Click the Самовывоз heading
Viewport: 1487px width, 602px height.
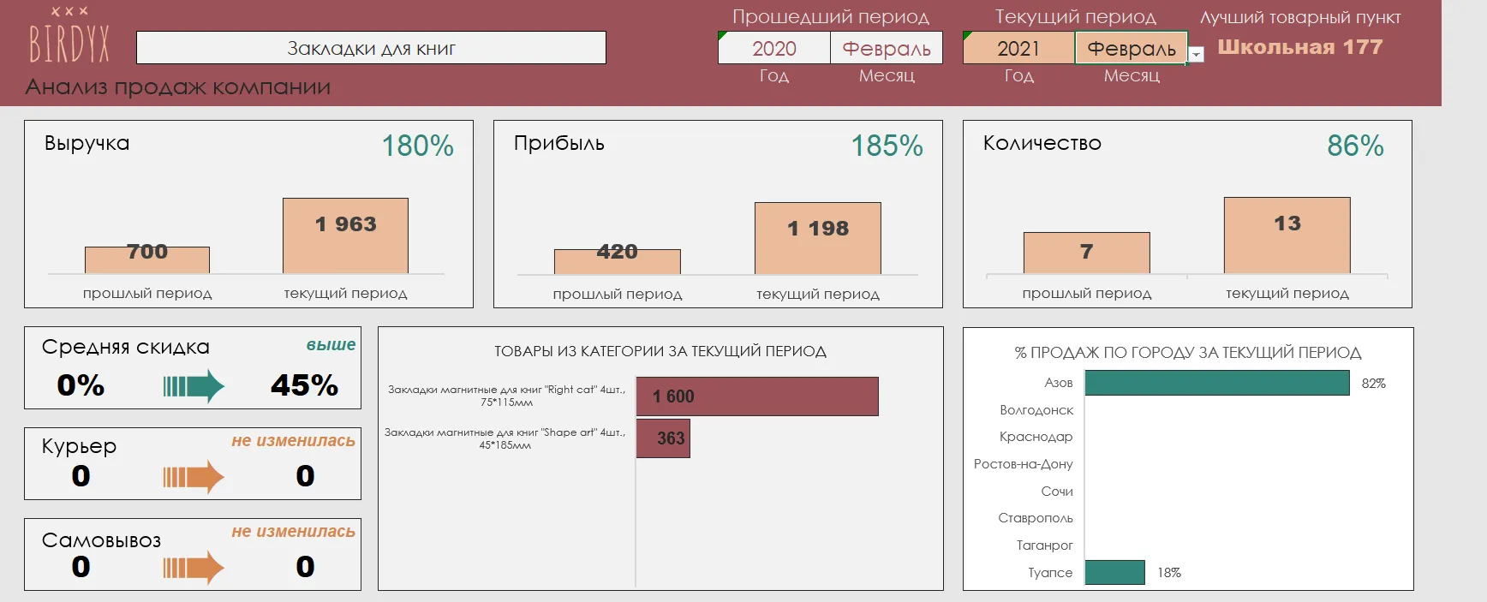point(101,540)
